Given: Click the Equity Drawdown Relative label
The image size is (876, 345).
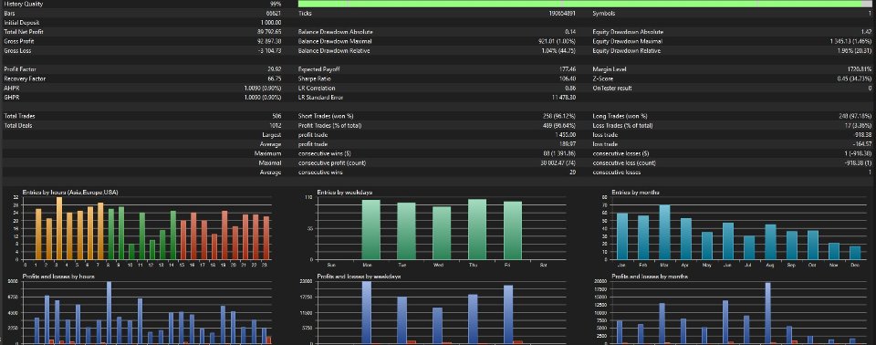Looking at the screenshot, I should [626, 51].
